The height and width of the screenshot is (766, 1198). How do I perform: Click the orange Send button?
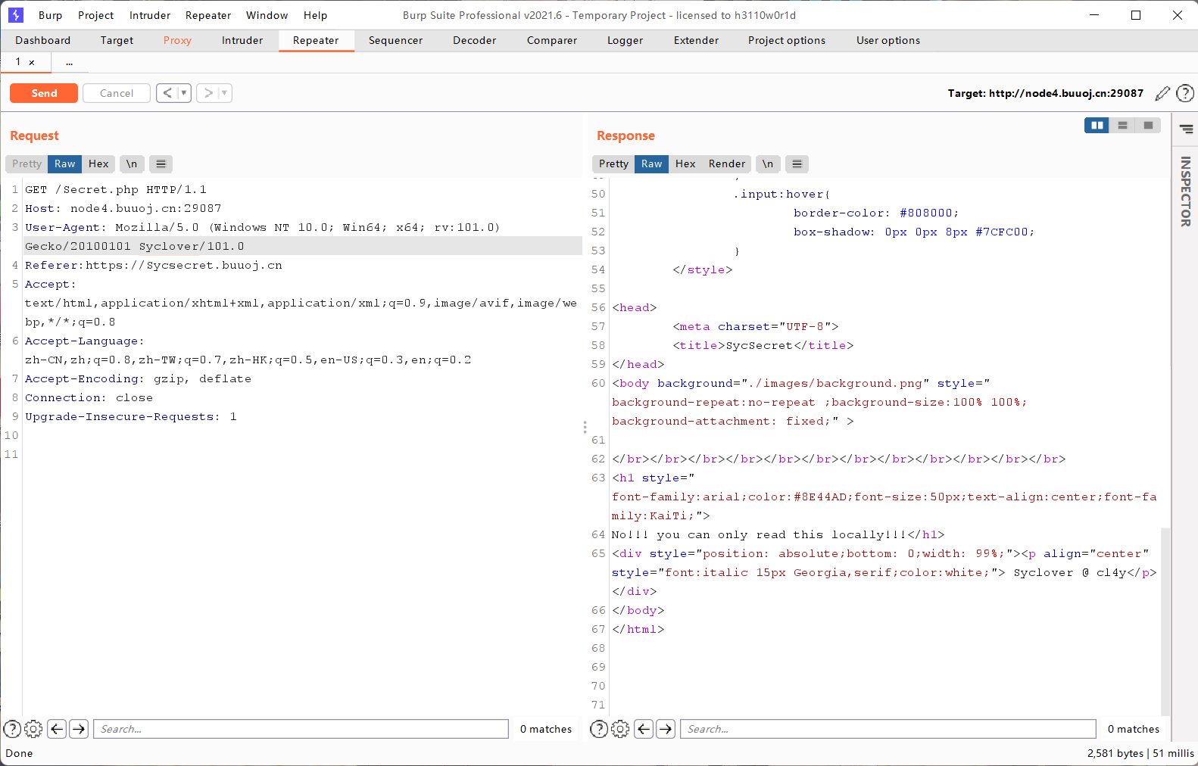pyautogui.click(x=44, y=93)
